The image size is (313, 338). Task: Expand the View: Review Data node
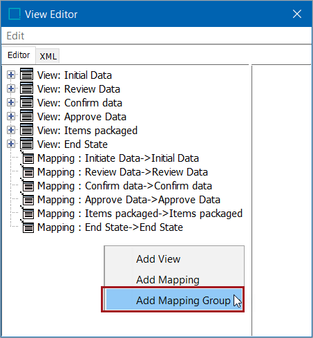[11, 88]
